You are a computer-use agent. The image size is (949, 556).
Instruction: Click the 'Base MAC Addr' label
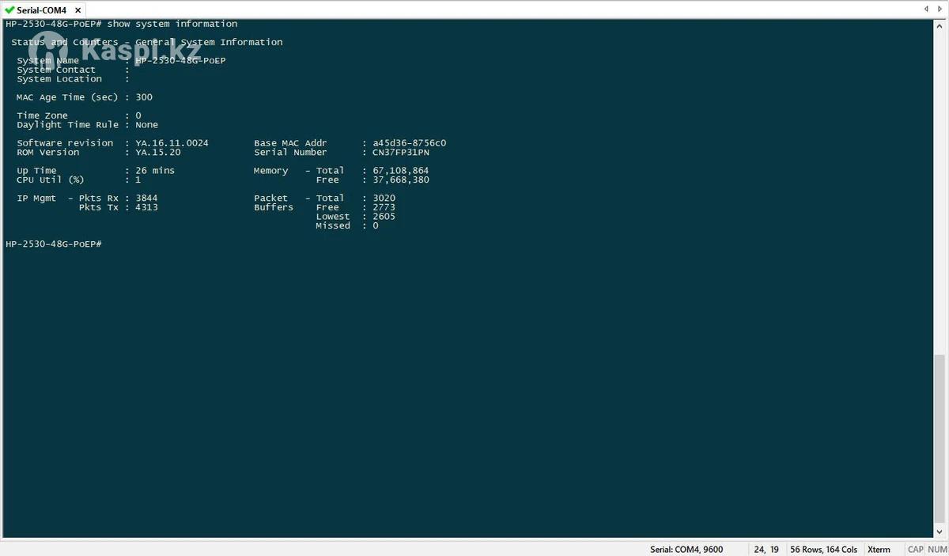coord(290,143)
